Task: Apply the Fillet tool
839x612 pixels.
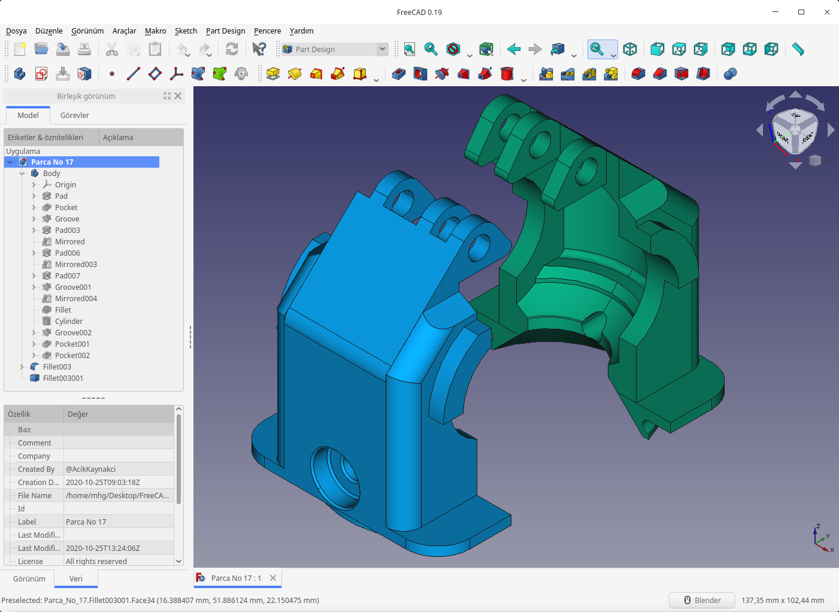Action: point(638,74)
